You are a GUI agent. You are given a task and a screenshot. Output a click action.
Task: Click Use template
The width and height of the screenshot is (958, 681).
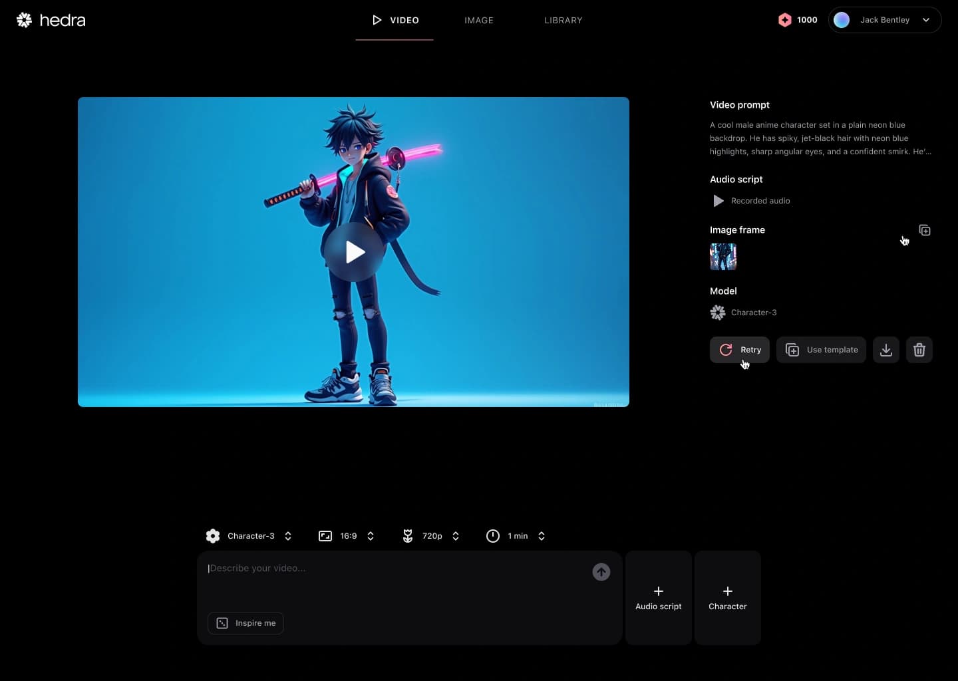coord(821,349)
